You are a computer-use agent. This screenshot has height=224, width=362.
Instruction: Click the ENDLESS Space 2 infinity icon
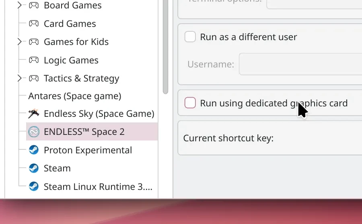tap(34, 132)
